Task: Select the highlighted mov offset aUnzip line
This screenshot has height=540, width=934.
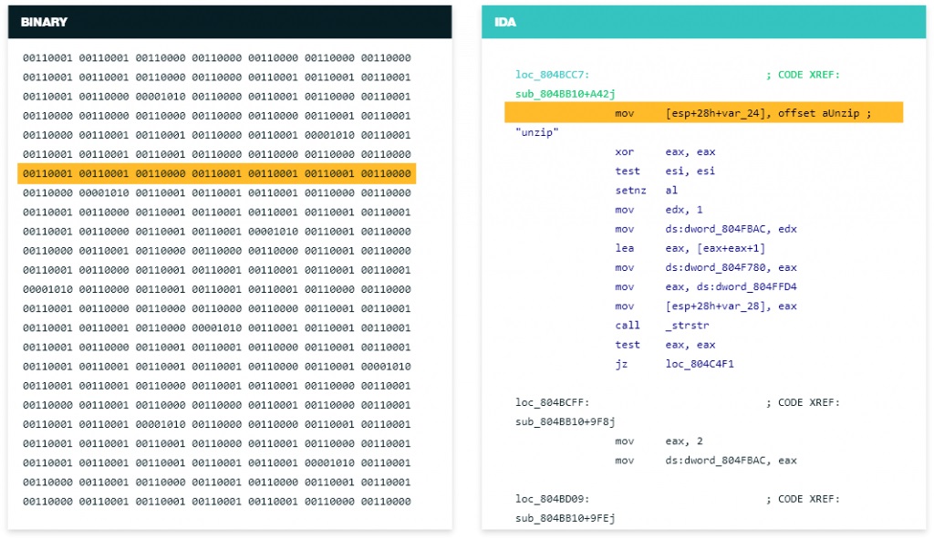Action: click(x=703, y=112)
